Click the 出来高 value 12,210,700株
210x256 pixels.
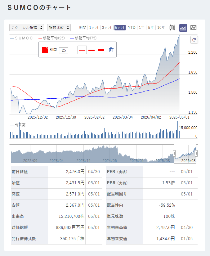pos(71,216)
